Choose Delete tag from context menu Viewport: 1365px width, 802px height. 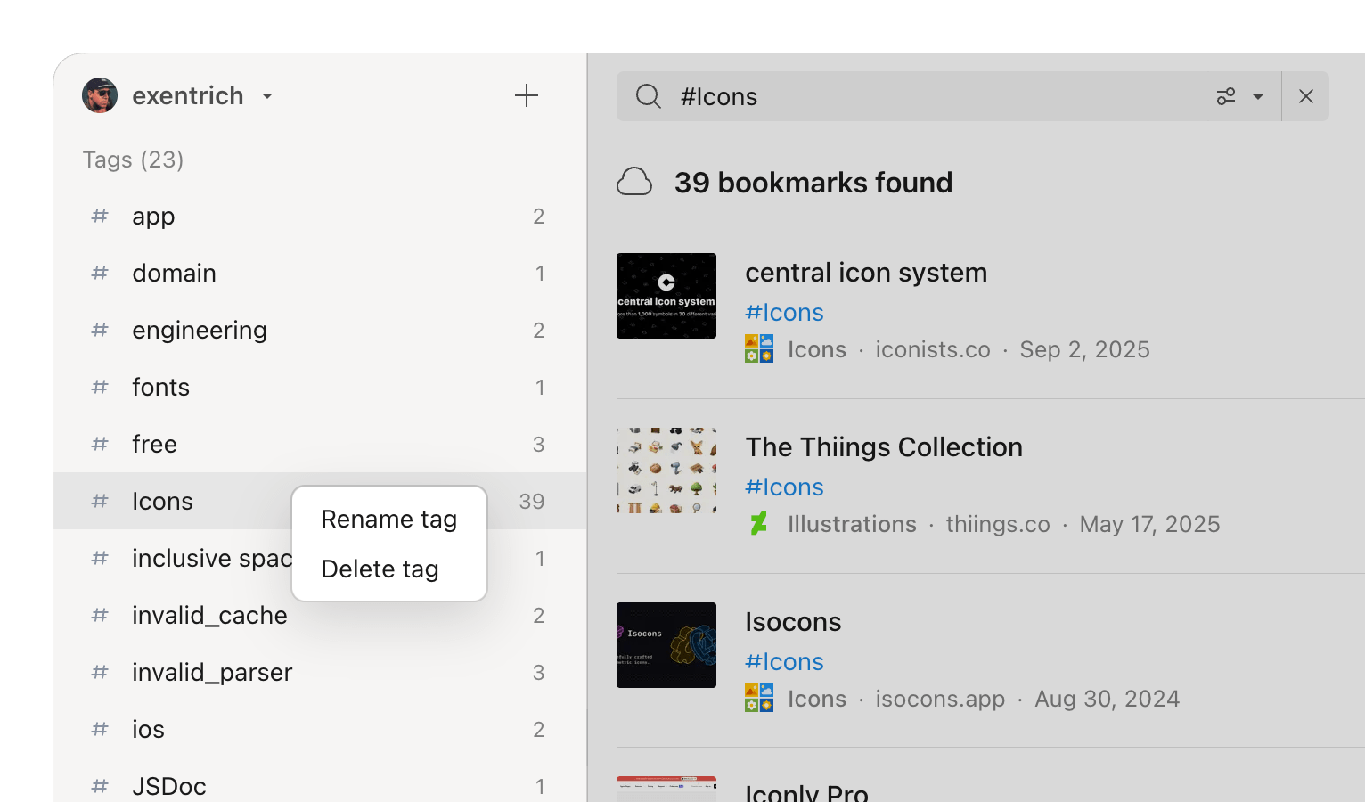coord(389,569)
